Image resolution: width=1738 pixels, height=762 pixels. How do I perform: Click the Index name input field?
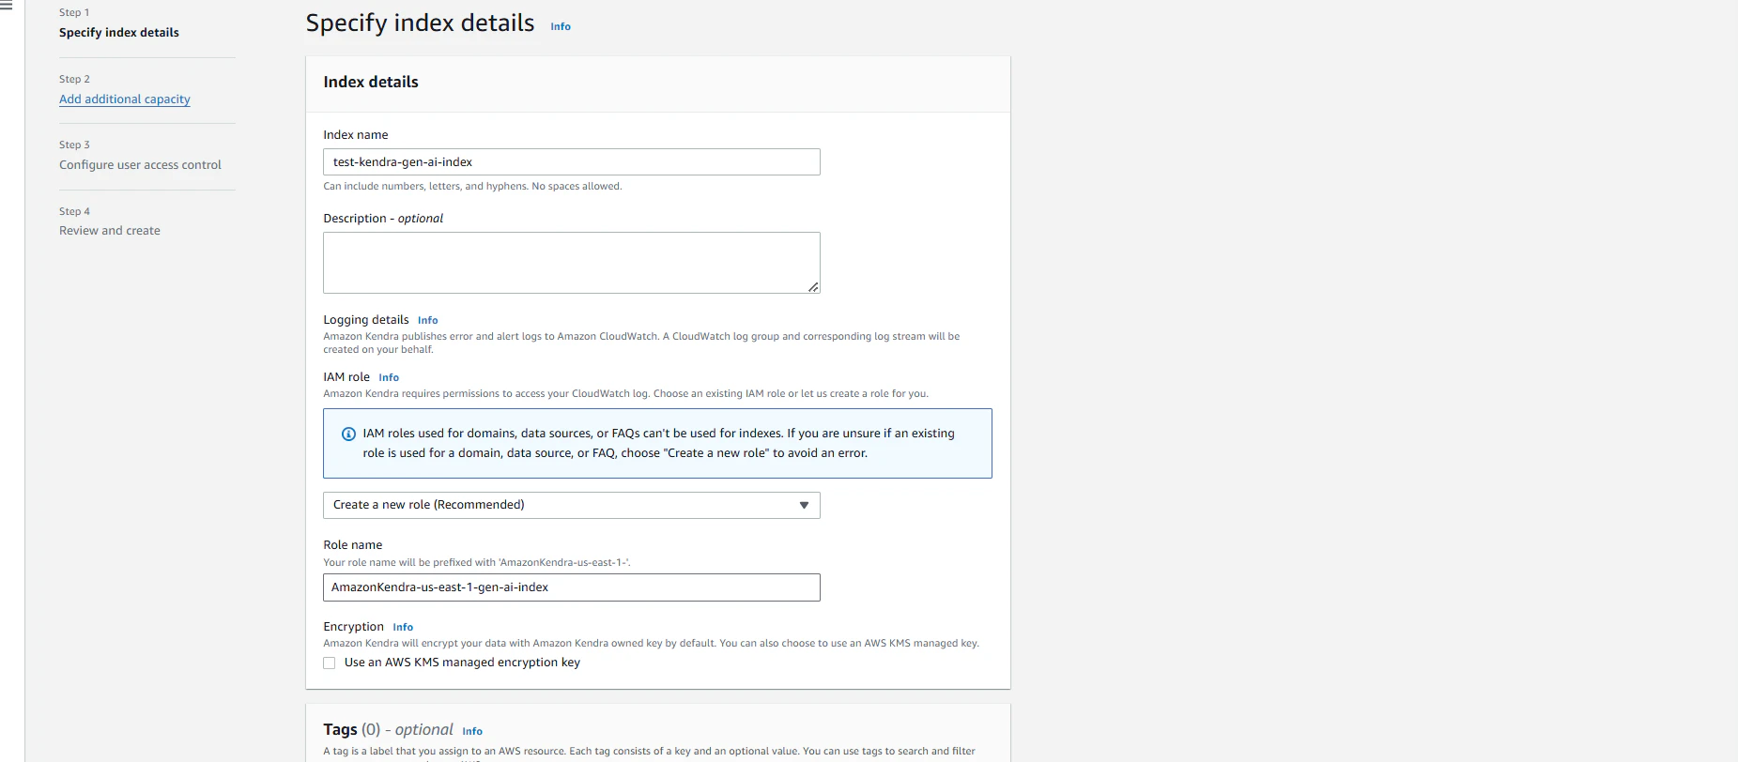pyautogui.click(x=572, y=162)
